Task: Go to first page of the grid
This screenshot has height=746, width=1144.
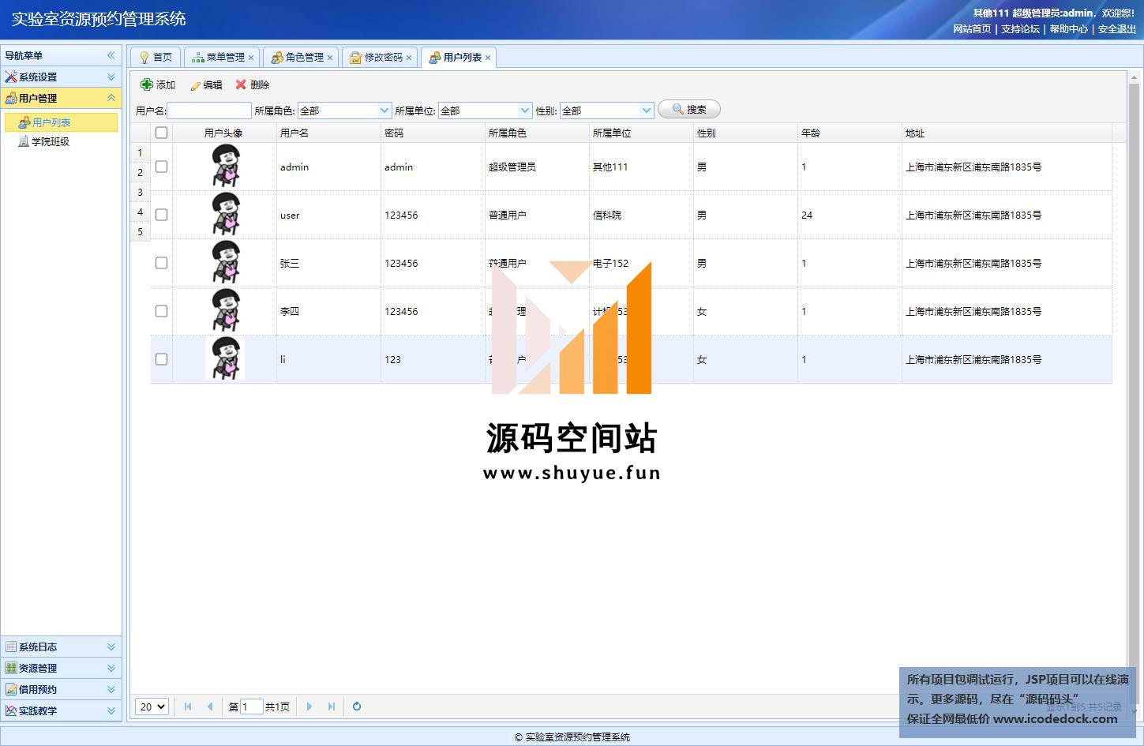Action: coord(188,707)
